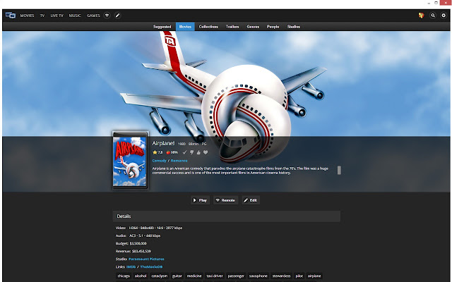Click the saxophone tag

coord(258,276)
